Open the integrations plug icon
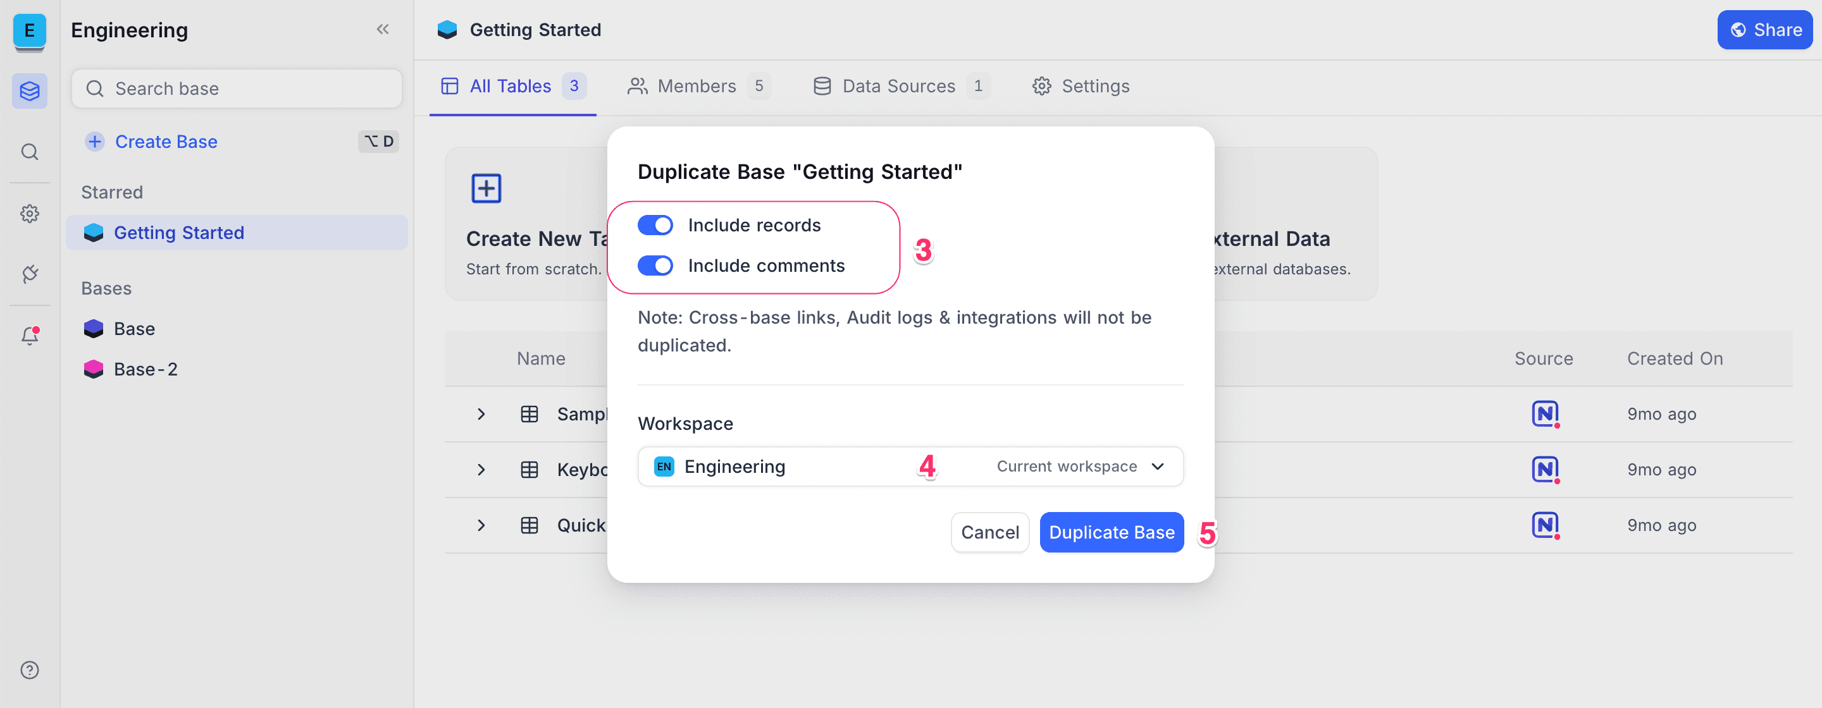The image size is (1822, 708). tap(30, 274)
